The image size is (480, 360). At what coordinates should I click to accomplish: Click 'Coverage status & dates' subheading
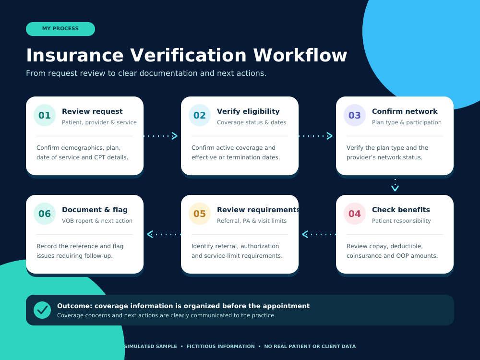click(x=252, y=122)
